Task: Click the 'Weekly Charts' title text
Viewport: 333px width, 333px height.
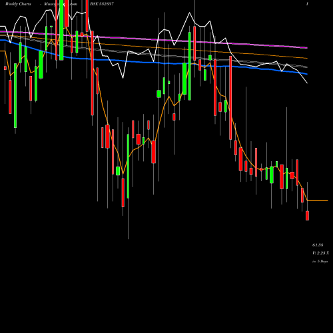Action: [18, 4]
